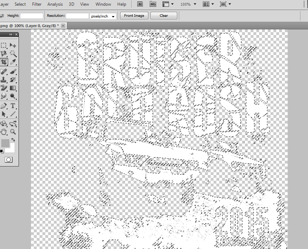Open the Analysis menu
The width and height of the screenshot is (308, 249).
55,4
